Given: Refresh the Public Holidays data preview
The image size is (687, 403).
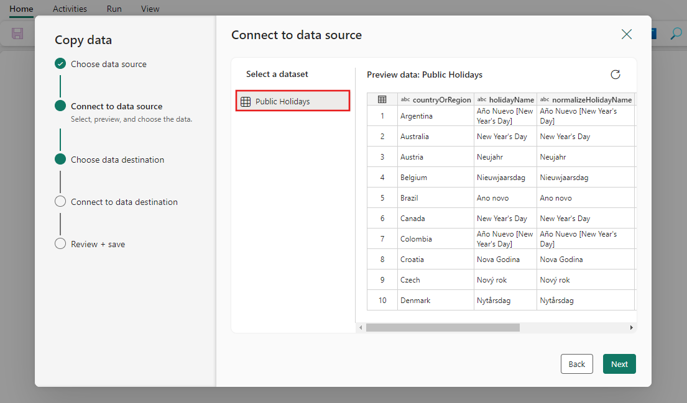Looking at the screenshot, I should click(616, 74).
